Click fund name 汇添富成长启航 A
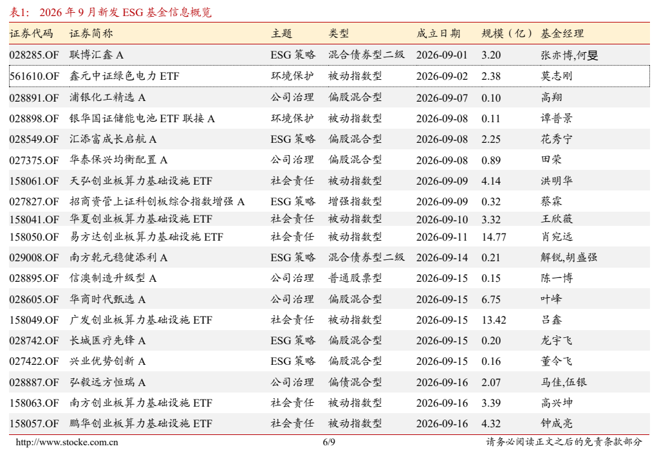Screen dimensions: 659x453 [x=113, y=139]
